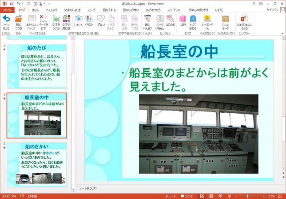Open the ずけい shapes gallery

click(x=101, y=23)
